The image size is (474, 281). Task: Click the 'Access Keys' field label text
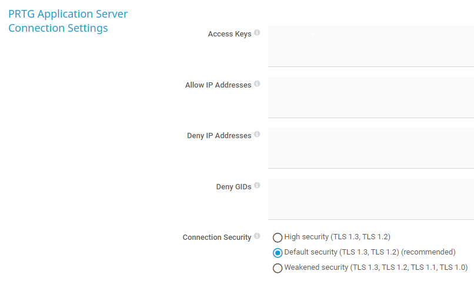tap(229, 34)
